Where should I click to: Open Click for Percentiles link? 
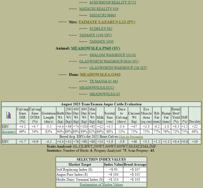[x=131, y=137]
